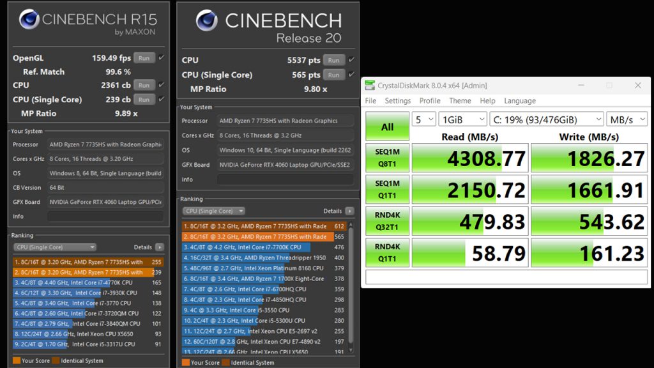654x368 pixels.
Task: Click the Your Score orange swatch in R15
Action: (x=17, y=360)
